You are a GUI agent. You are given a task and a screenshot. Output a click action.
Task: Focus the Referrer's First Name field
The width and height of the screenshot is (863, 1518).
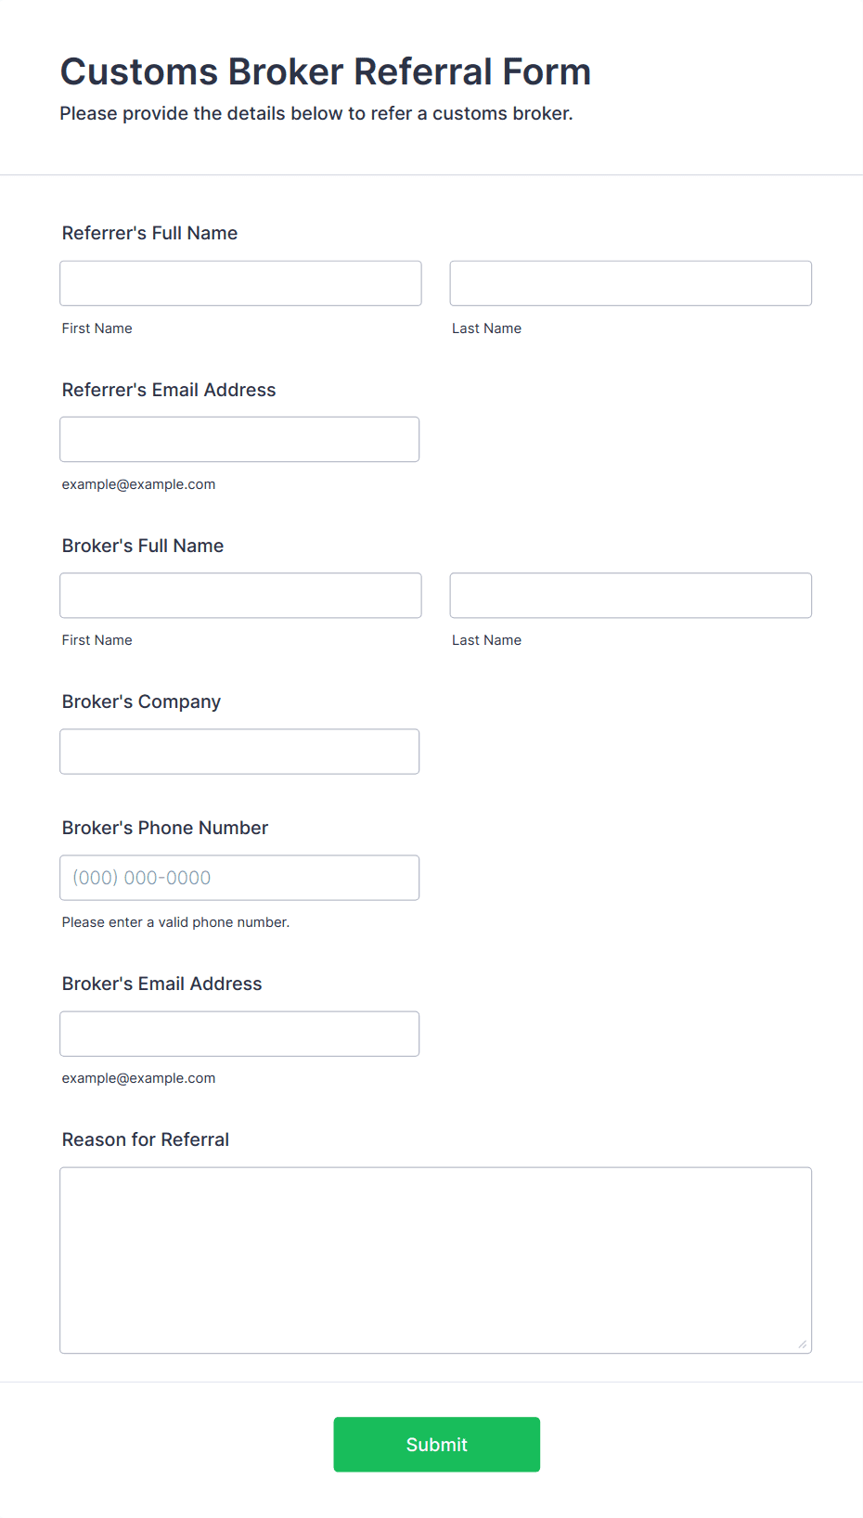[x=240, y=283]
